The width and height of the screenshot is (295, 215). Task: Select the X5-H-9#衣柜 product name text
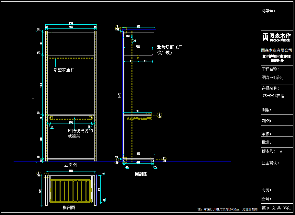click(x=273, y=96)
